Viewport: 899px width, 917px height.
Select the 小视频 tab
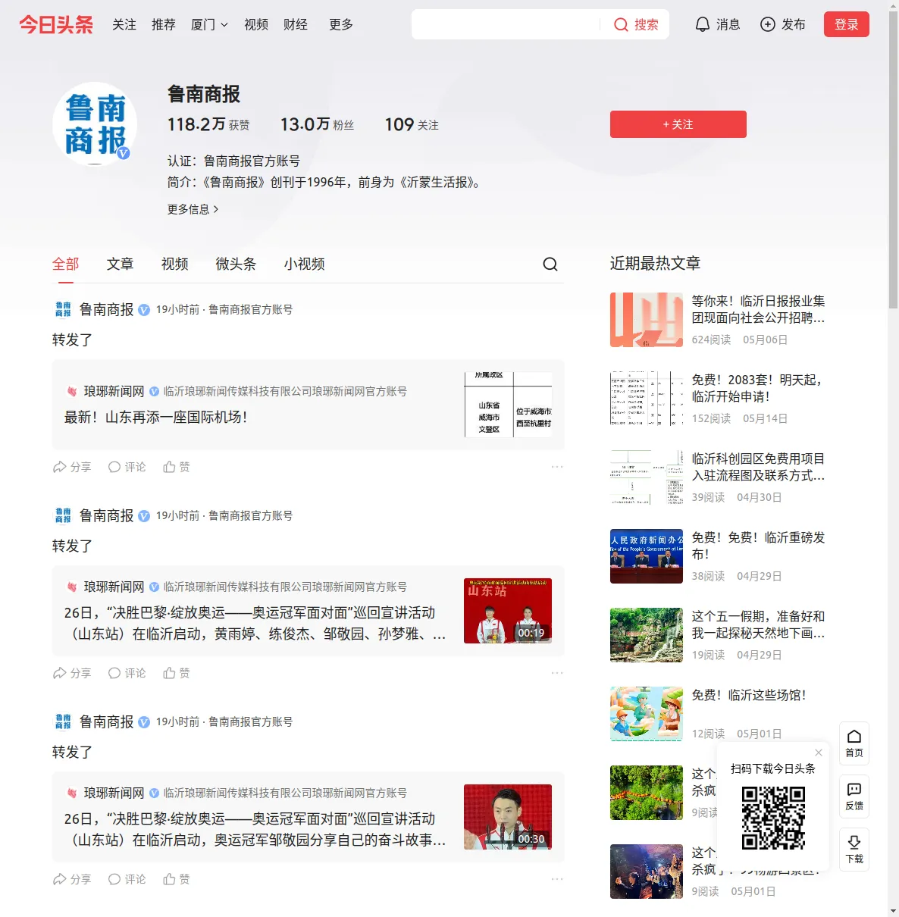point(305,264)
